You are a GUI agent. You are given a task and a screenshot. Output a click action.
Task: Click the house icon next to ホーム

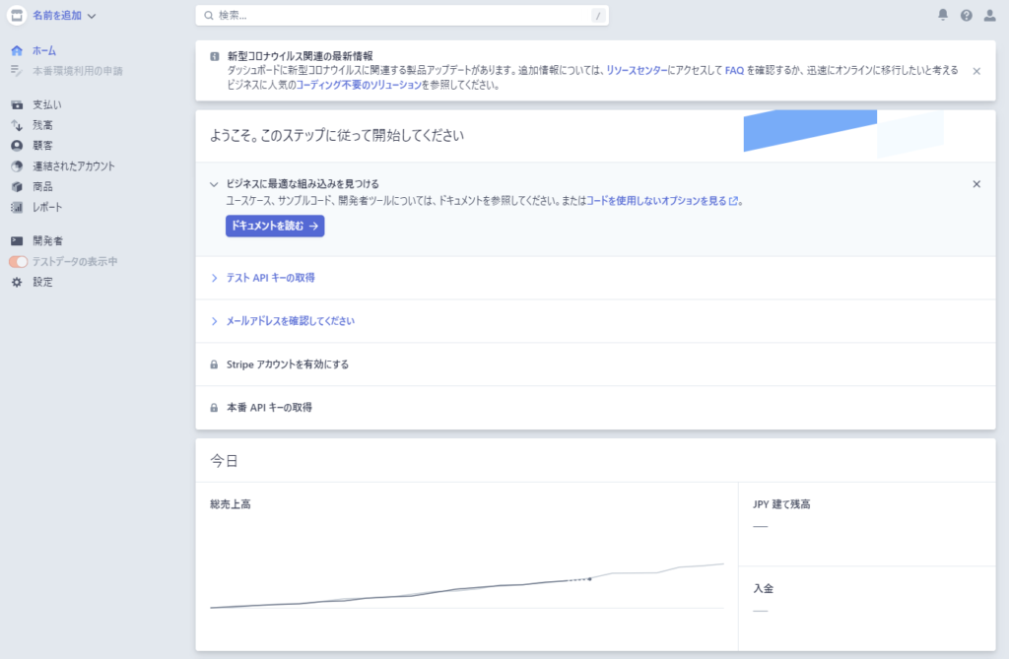click(x=17, y=51)
